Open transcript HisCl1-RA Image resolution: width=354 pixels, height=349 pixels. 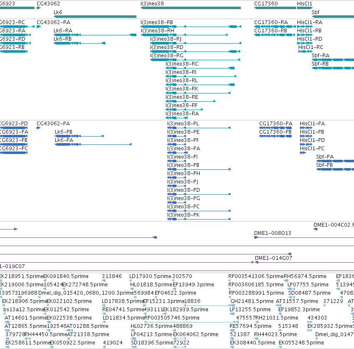(x=310, y=22)
